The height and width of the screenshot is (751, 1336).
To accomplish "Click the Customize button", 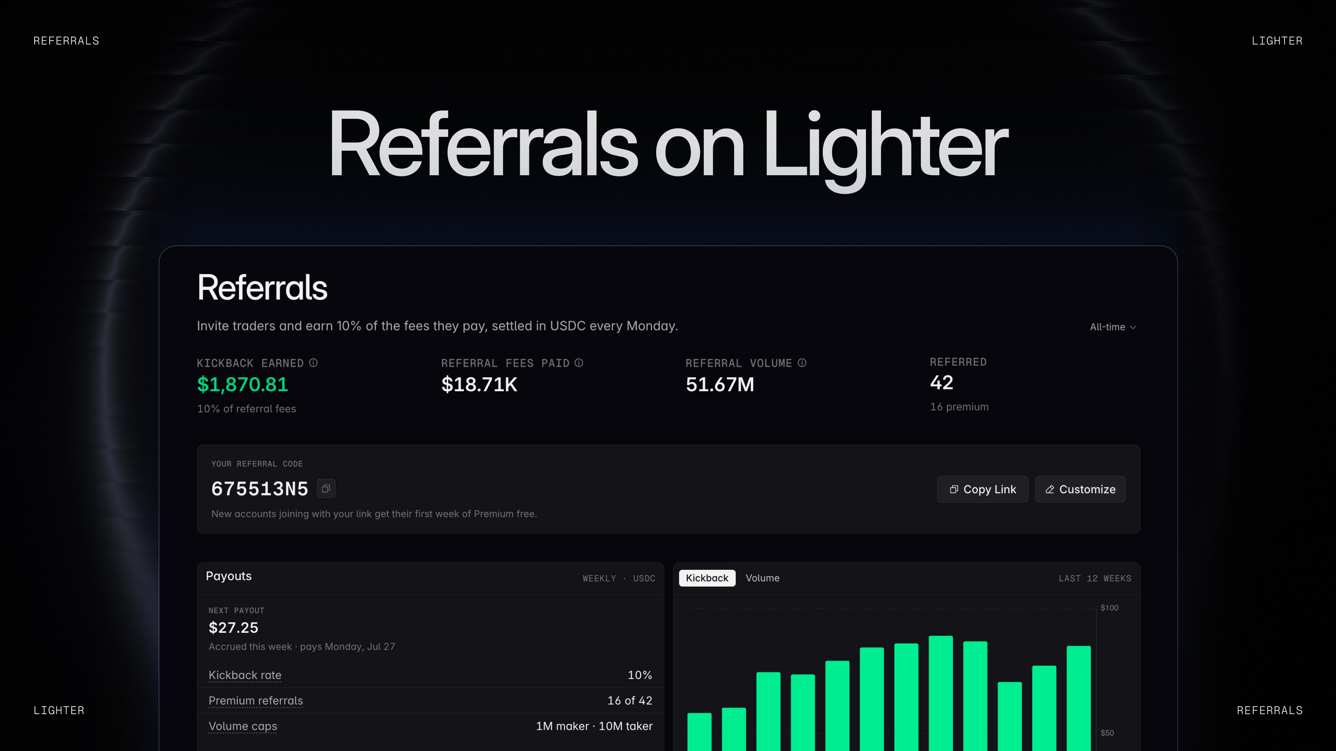I will click(x=1080, y=489).
